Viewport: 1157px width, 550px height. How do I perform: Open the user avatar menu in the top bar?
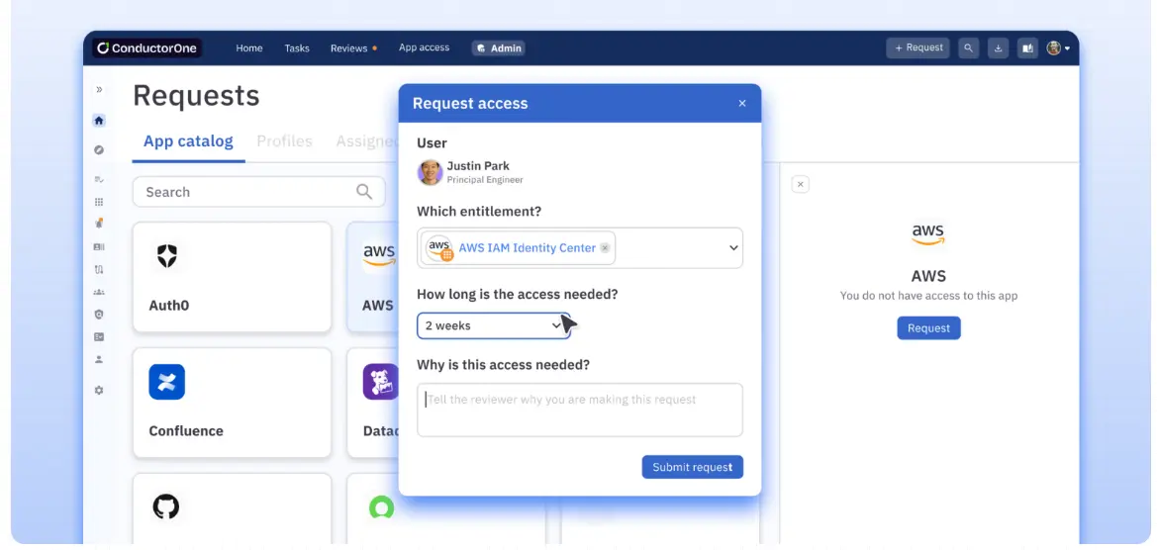(x=1058, y=47)
